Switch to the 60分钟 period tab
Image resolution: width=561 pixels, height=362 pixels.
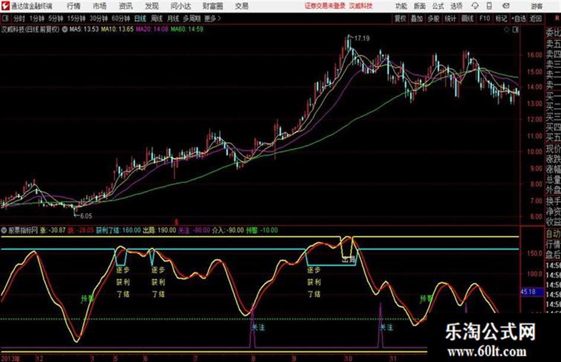121,18
